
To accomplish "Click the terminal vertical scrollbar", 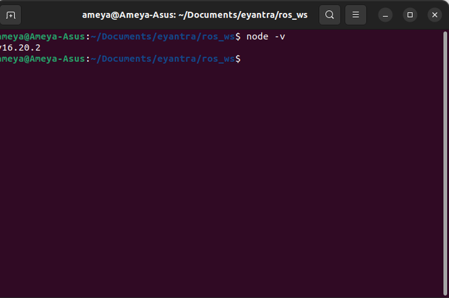I will click(x=445, y=163).
